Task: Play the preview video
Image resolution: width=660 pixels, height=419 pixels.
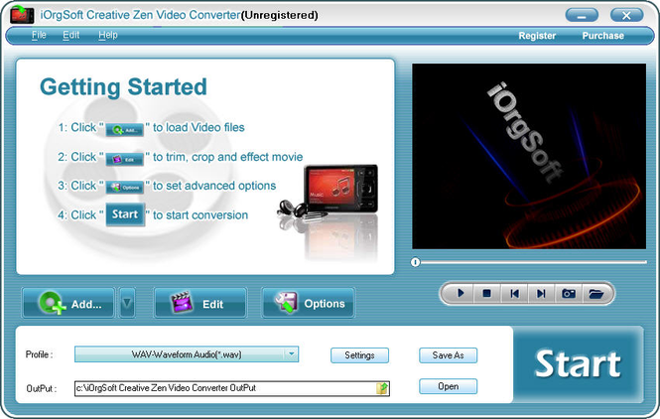Action: 461,293
